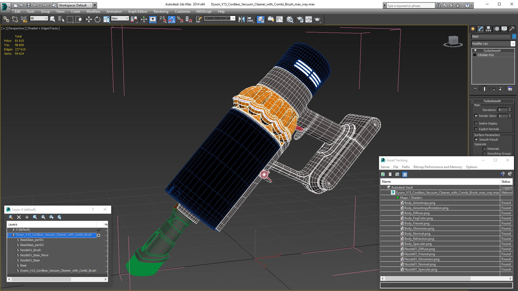The height and width of the screenshot is (291, 518).
Task: Switch to the Utilities hammer tab
Action: click(512, 29)
